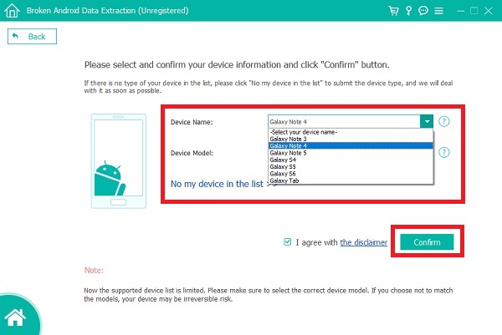
Task: Click help icon beside Device Name
Action: (x=444, y=121)
